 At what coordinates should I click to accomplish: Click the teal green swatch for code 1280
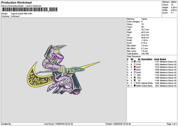pyautogui.click(x=135, y=78)
